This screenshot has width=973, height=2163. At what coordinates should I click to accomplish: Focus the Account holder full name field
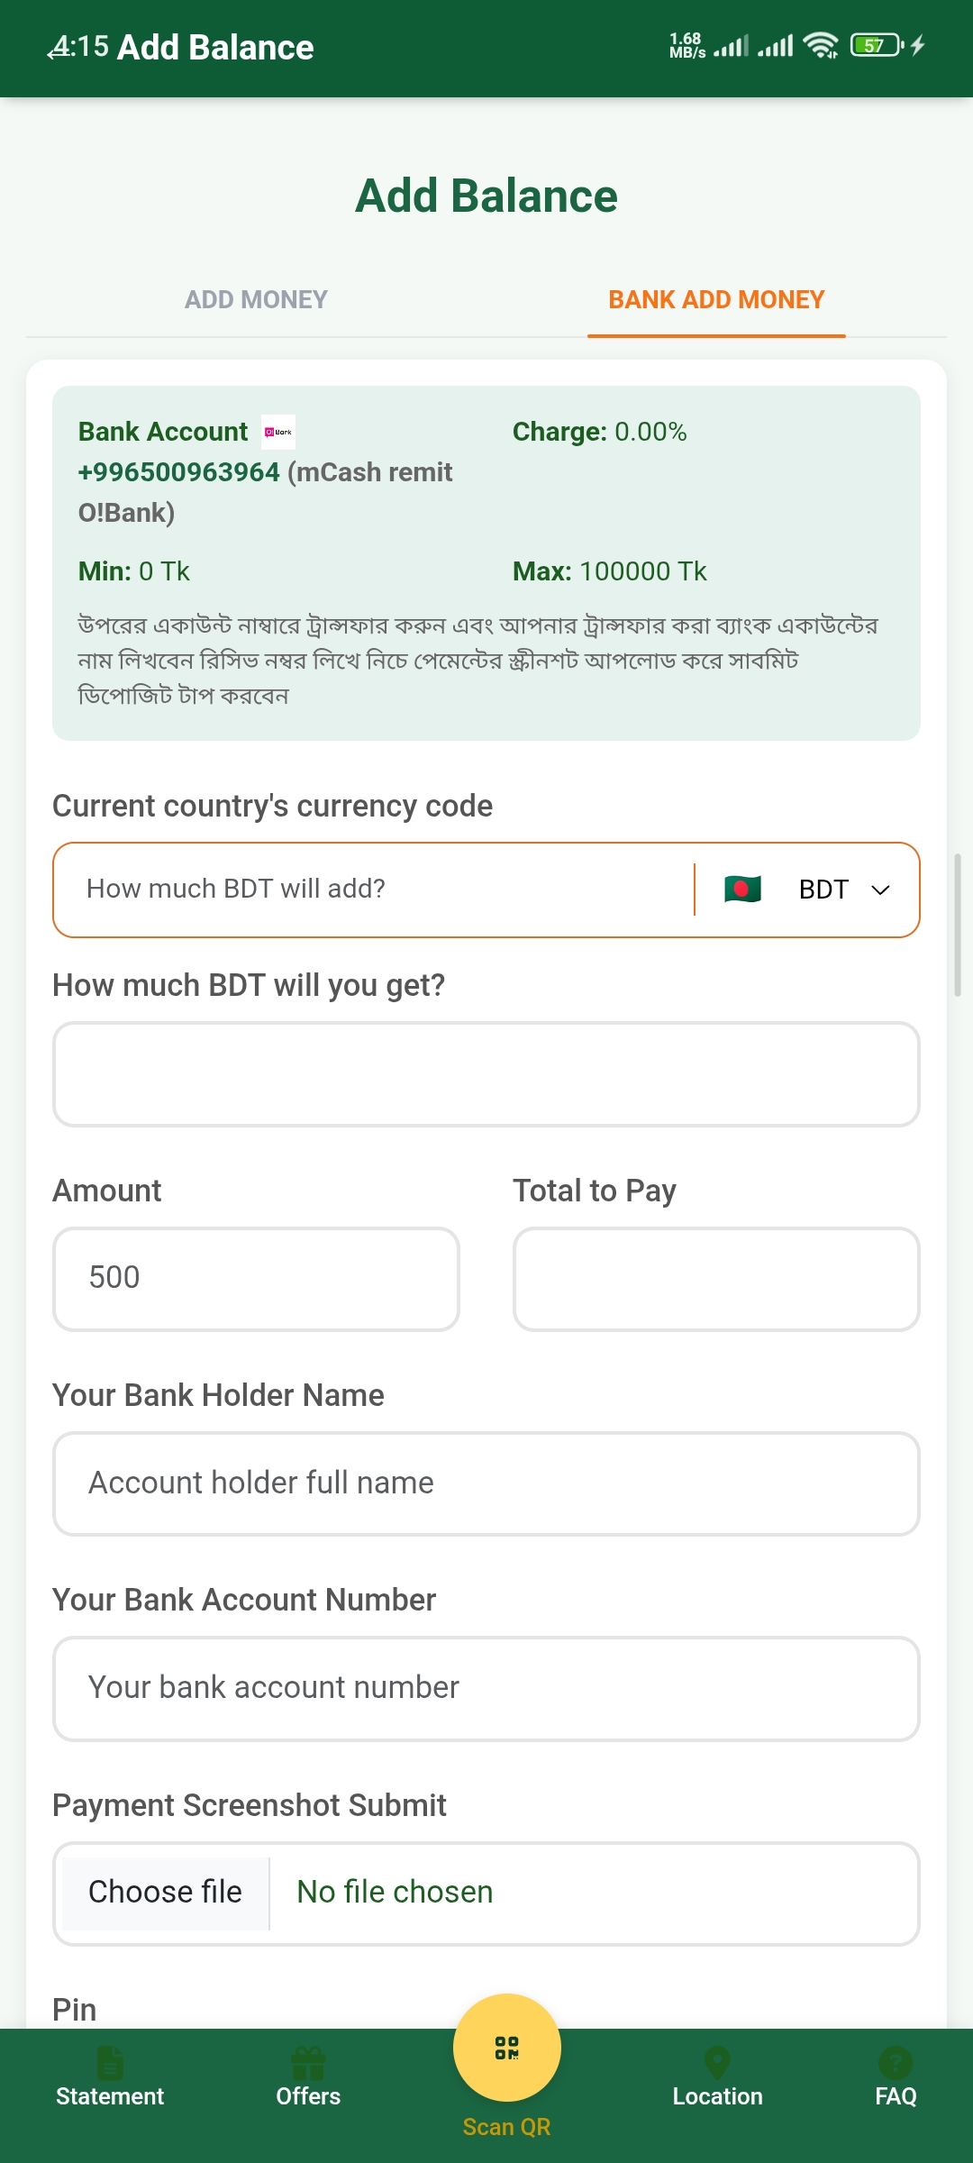pos(486,1483)
